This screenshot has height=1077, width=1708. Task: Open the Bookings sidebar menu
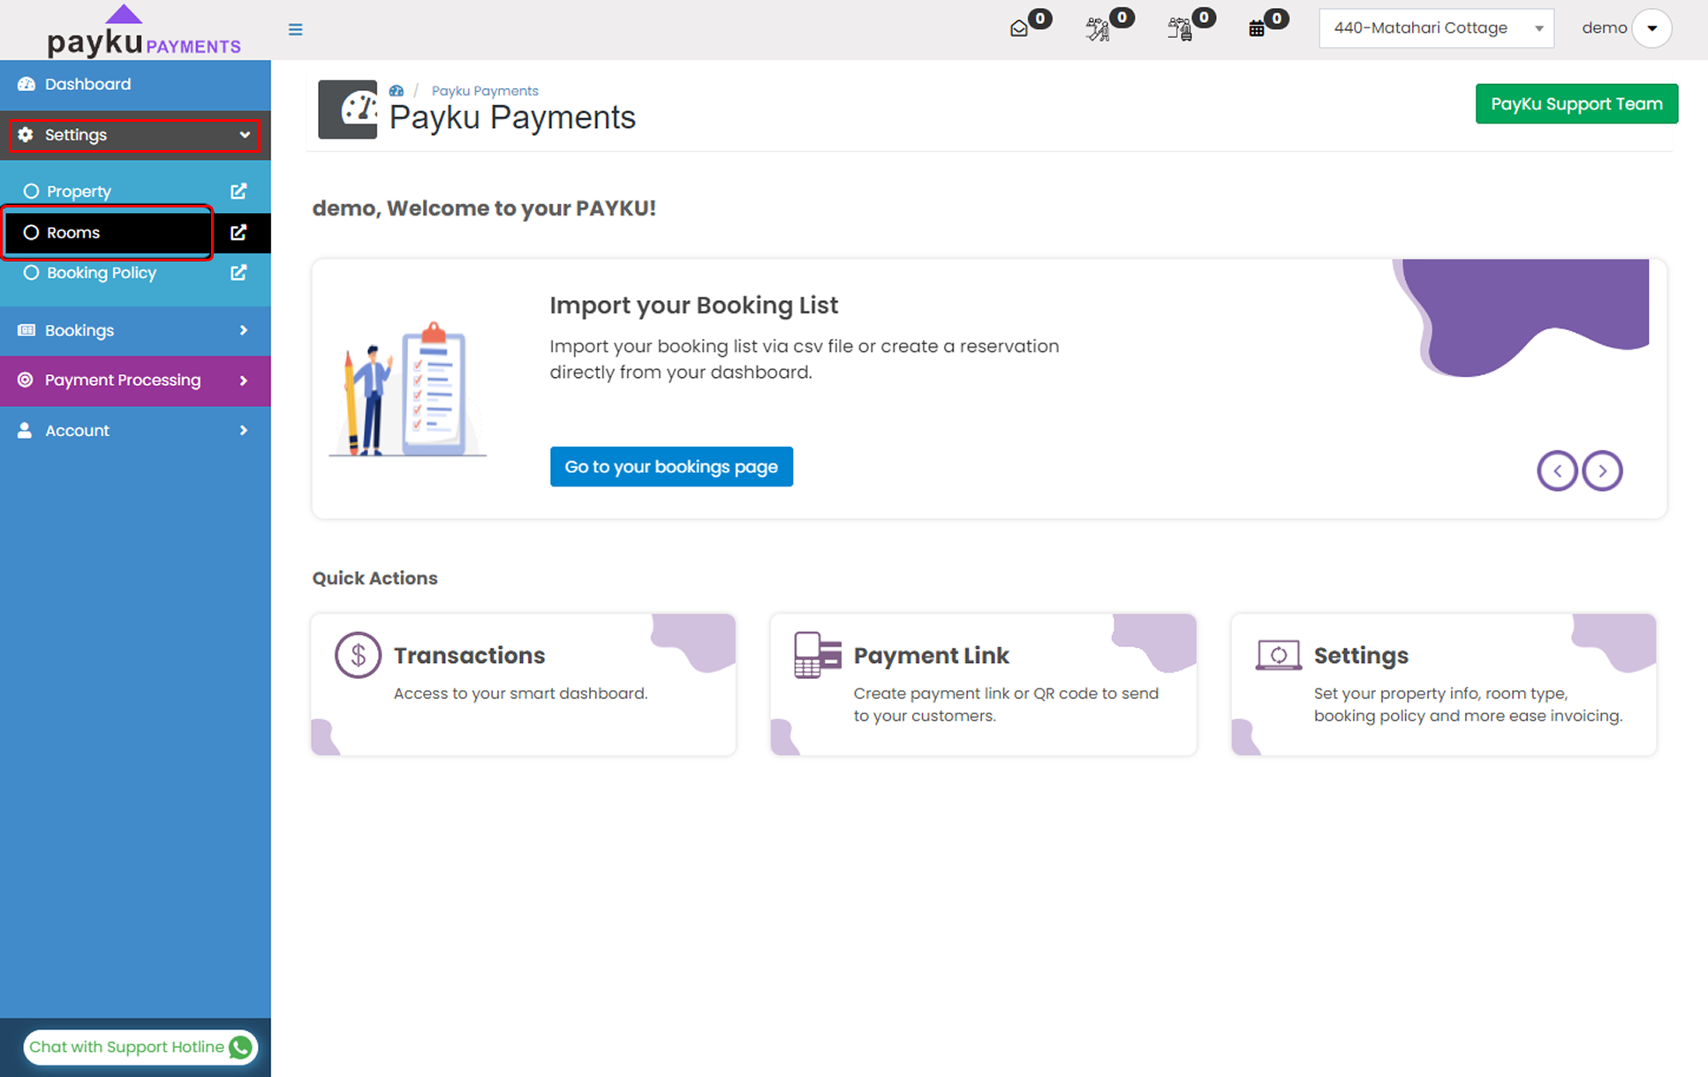[x=135, y=330]
